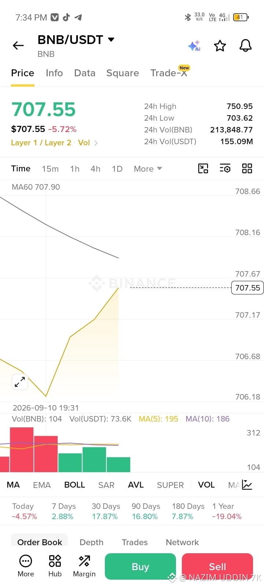Expand chart to fullscreen
This screenshot has width=264, height=587.
20,382
